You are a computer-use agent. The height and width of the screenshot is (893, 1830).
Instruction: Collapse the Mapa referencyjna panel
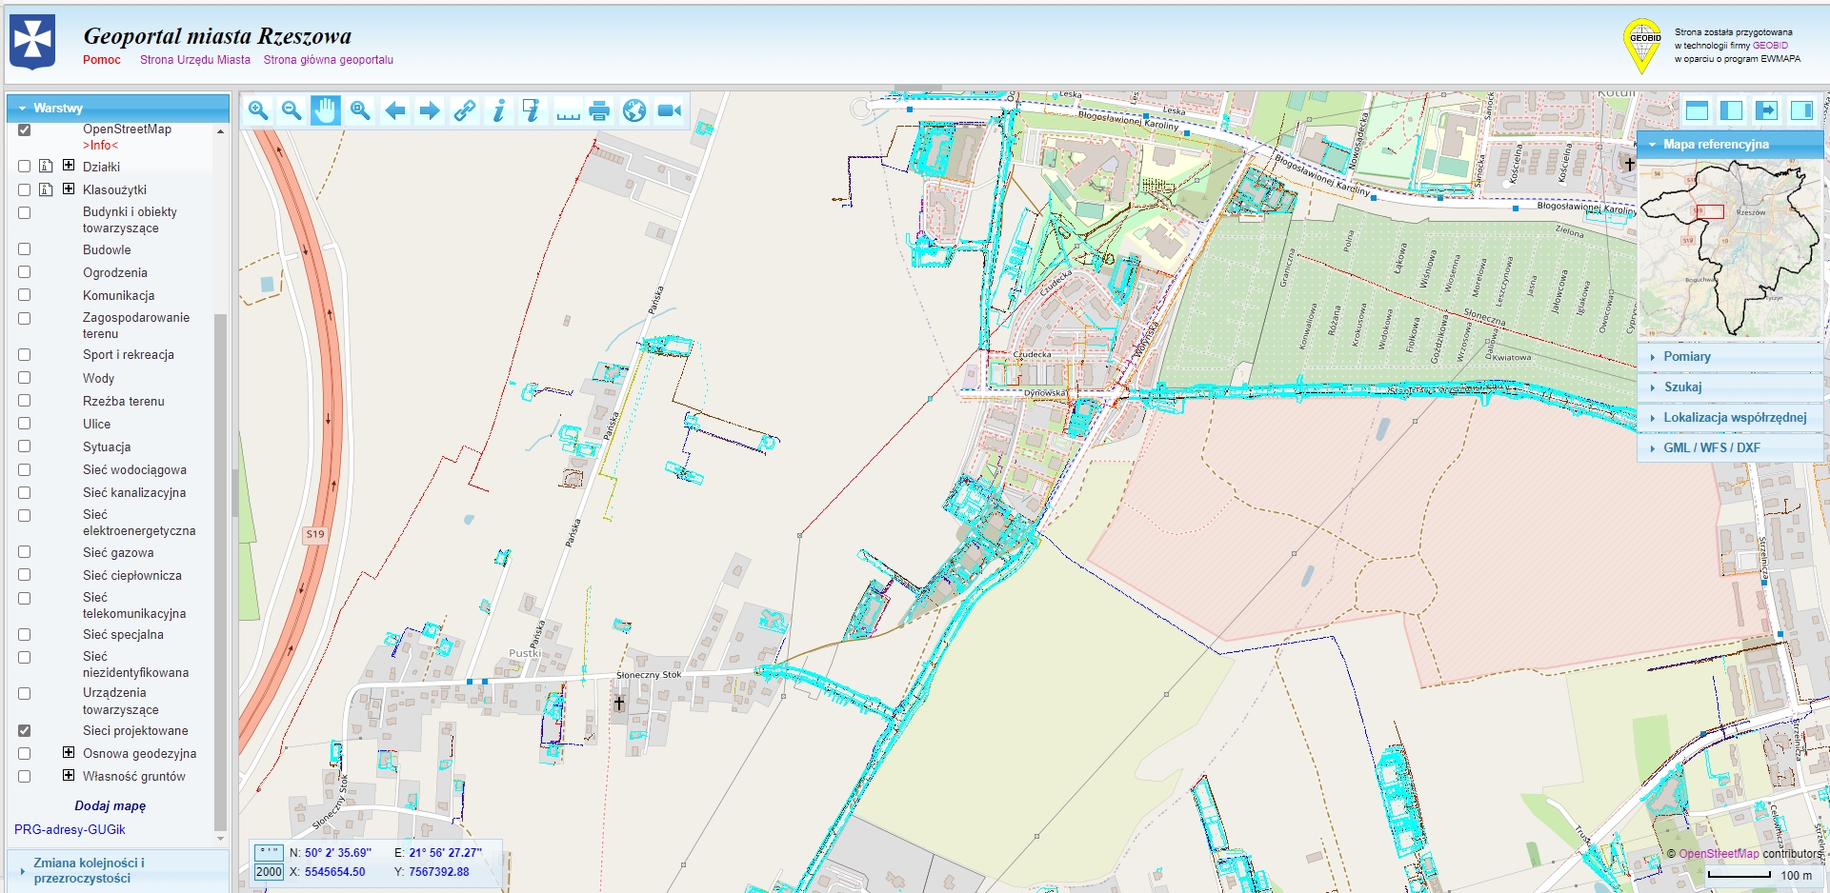[1730, 144]
